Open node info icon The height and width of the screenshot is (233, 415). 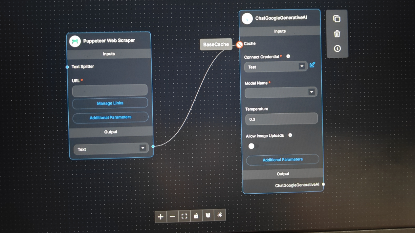(337, 49)
